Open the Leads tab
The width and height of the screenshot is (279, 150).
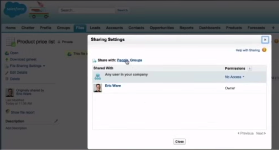tap(95, 28)
